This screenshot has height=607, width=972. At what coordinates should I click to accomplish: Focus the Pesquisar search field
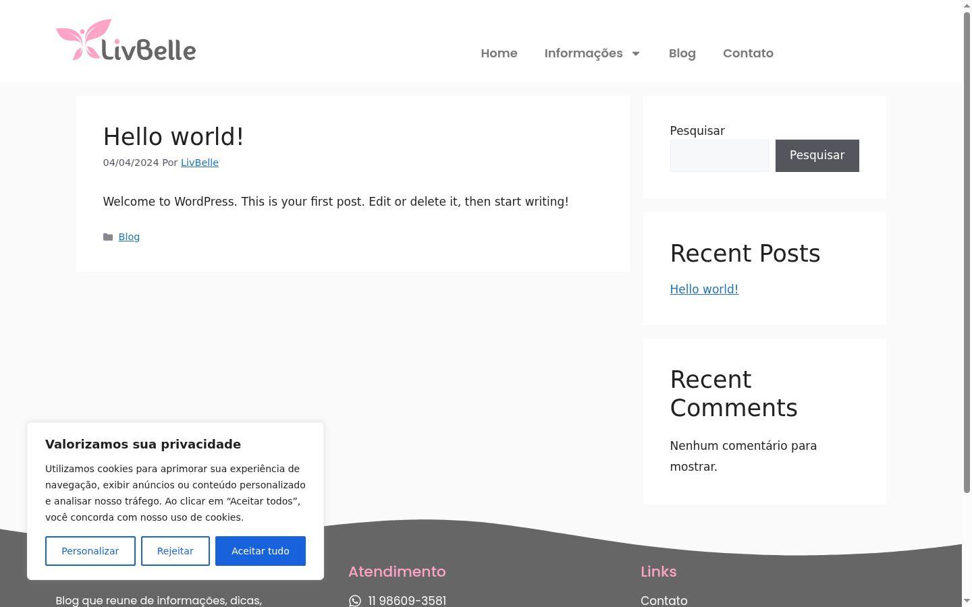pyautogui.click(x=719, y=156)
